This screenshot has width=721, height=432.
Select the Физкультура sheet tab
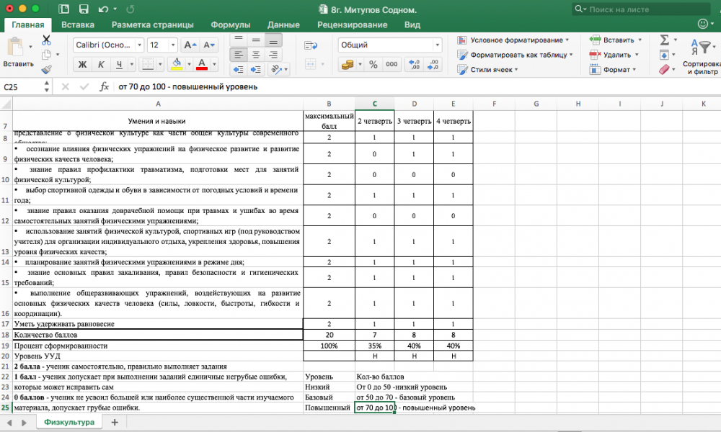point(69,423)
